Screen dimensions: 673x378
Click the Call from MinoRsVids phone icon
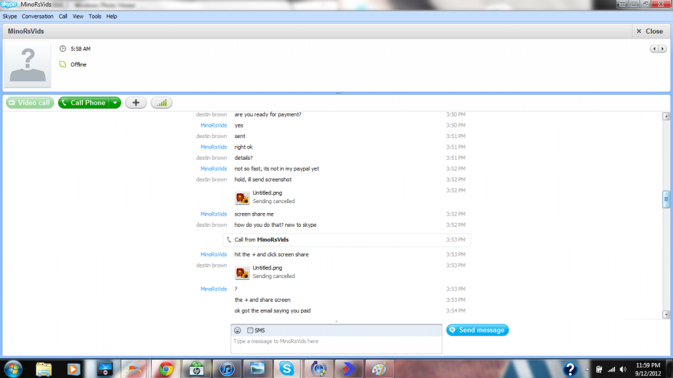tap(229, 240)
